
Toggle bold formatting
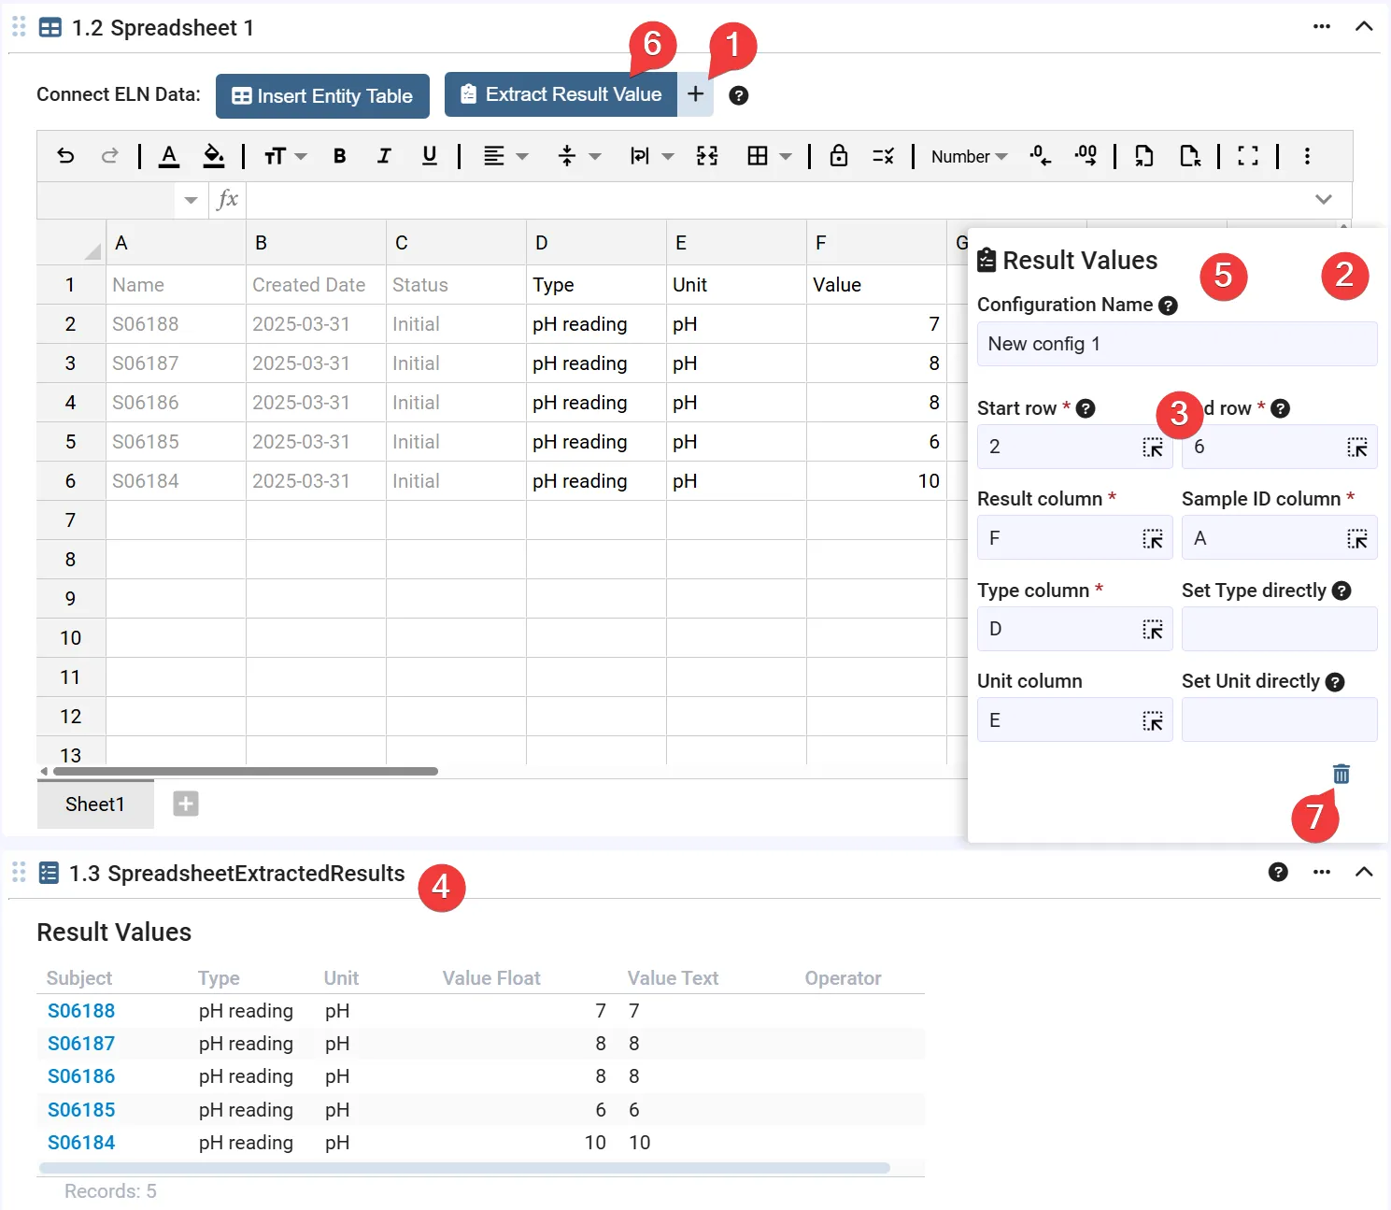(339, 156)
